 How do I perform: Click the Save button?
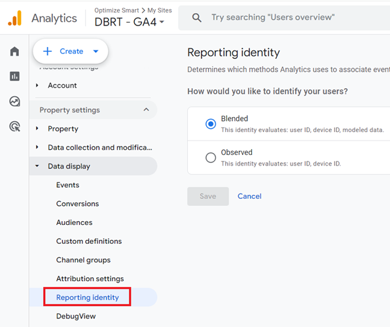point(208,196)
